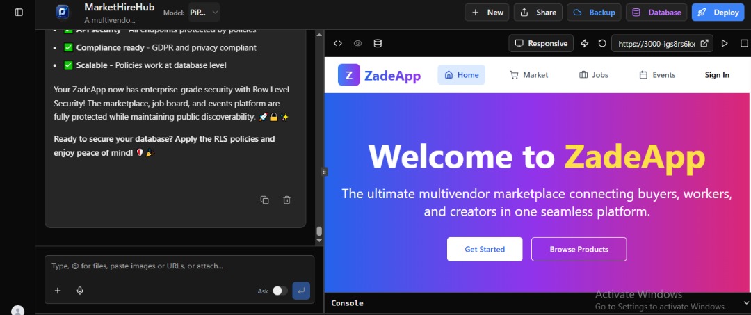Open the code view icon
The width and height of the screenshot is (751, 315).
pos(338,43)
